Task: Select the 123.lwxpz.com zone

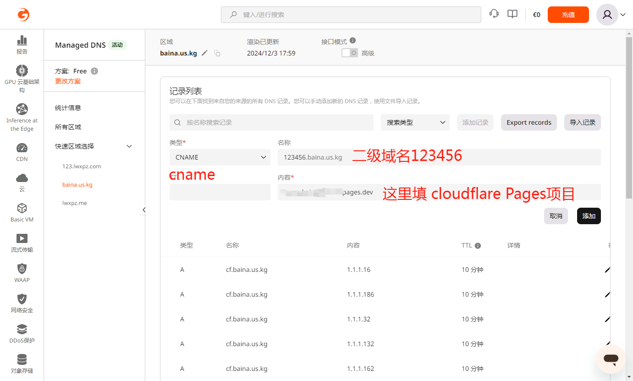Action: pyautogui.click(x=82, y=166)
